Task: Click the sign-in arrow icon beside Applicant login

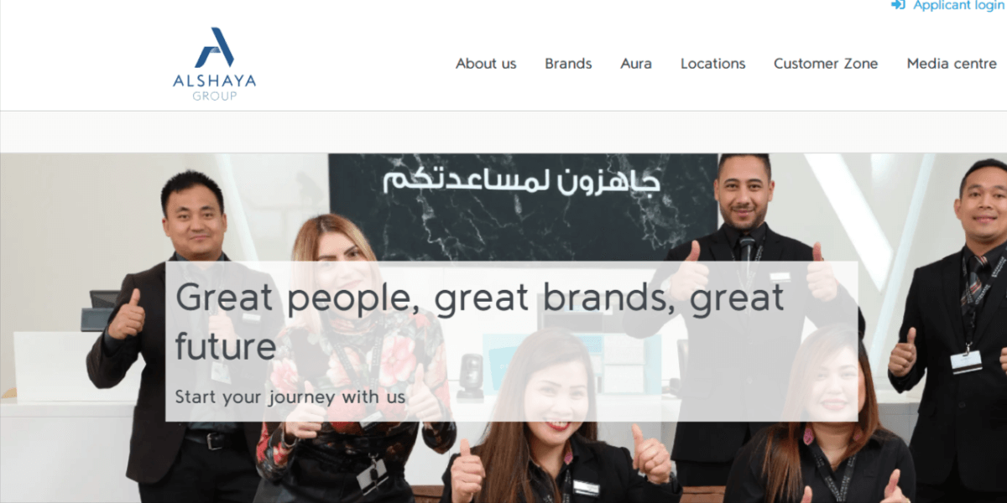Action: tap(898, 5)
